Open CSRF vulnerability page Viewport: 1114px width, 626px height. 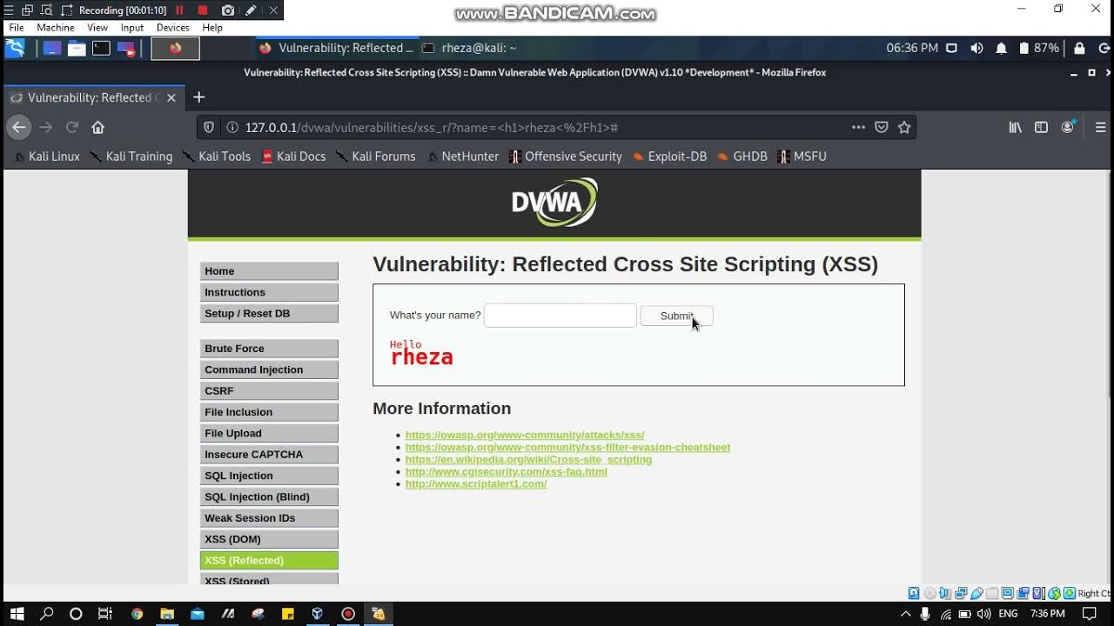point(269,391)
